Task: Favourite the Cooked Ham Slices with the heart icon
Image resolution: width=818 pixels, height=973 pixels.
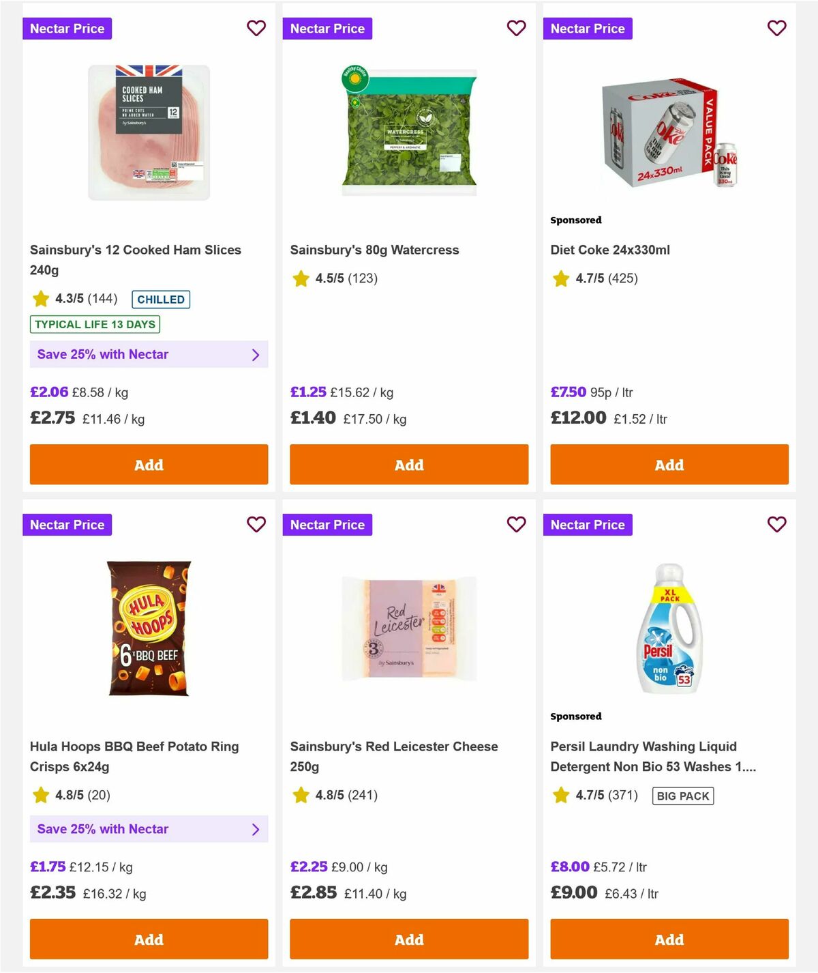Action: pos(256,29)
